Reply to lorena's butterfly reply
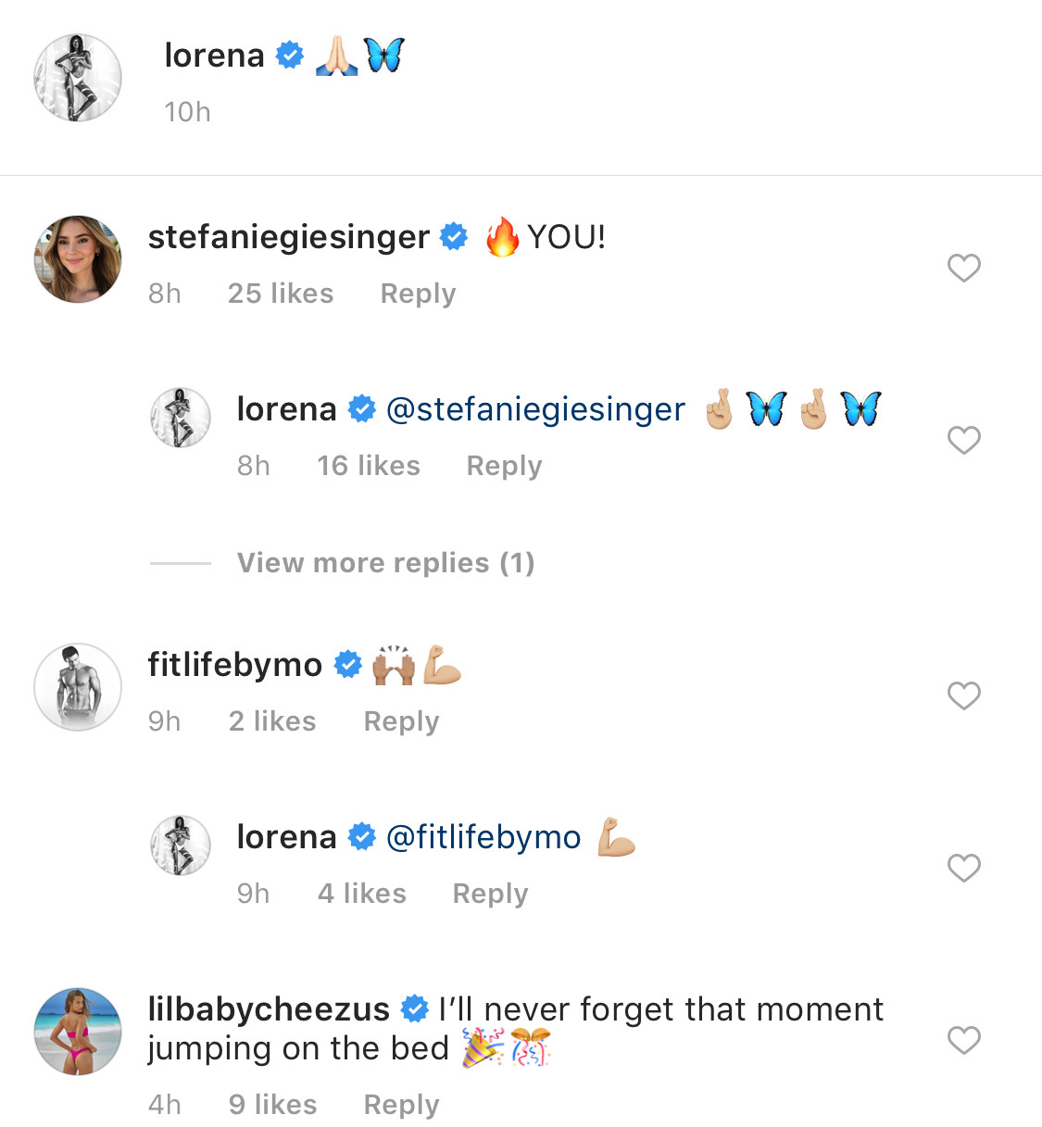The image size is (1042, 1127). point(504,466)
